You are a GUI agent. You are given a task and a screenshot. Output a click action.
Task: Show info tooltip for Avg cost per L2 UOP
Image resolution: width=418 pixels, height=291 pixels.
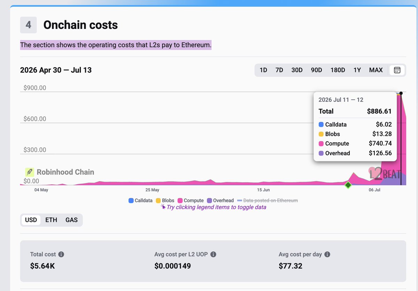(x=213, y=254)
